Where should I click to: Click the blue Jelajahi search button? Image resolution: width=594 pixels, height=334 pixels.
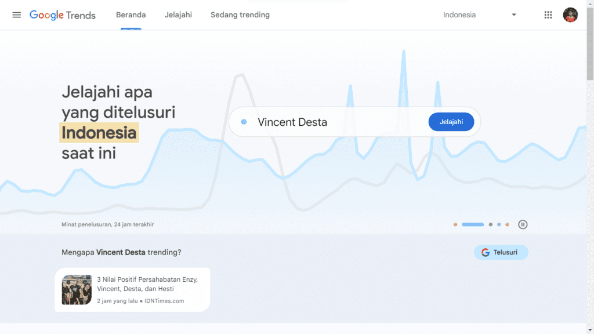(451, 122)
